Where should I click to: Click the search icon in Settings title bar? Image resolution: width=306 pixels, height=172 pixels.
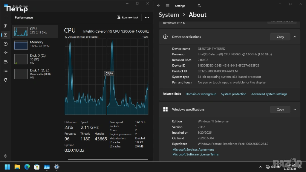click(x=199, y=6)
